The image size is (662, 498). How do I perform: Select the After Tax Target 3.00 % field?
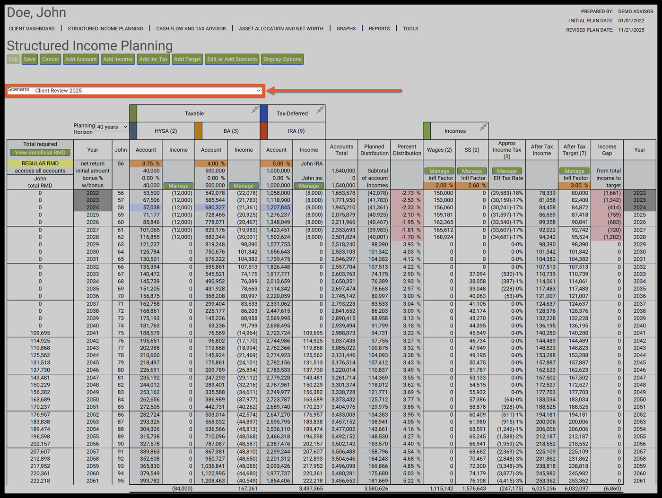point(575,186)
